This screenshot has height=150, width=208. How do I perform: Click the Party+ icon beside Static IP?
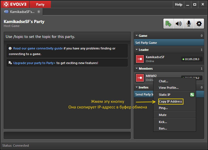(x=192, y=95)
